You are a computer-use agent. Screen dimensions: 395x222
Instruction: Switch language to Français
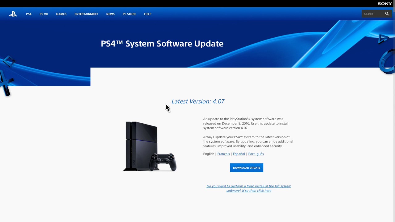pos(223,154)
